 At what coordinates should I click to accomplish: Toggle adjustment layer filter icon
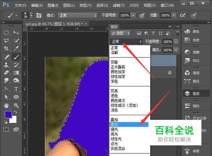coord(146,33)
